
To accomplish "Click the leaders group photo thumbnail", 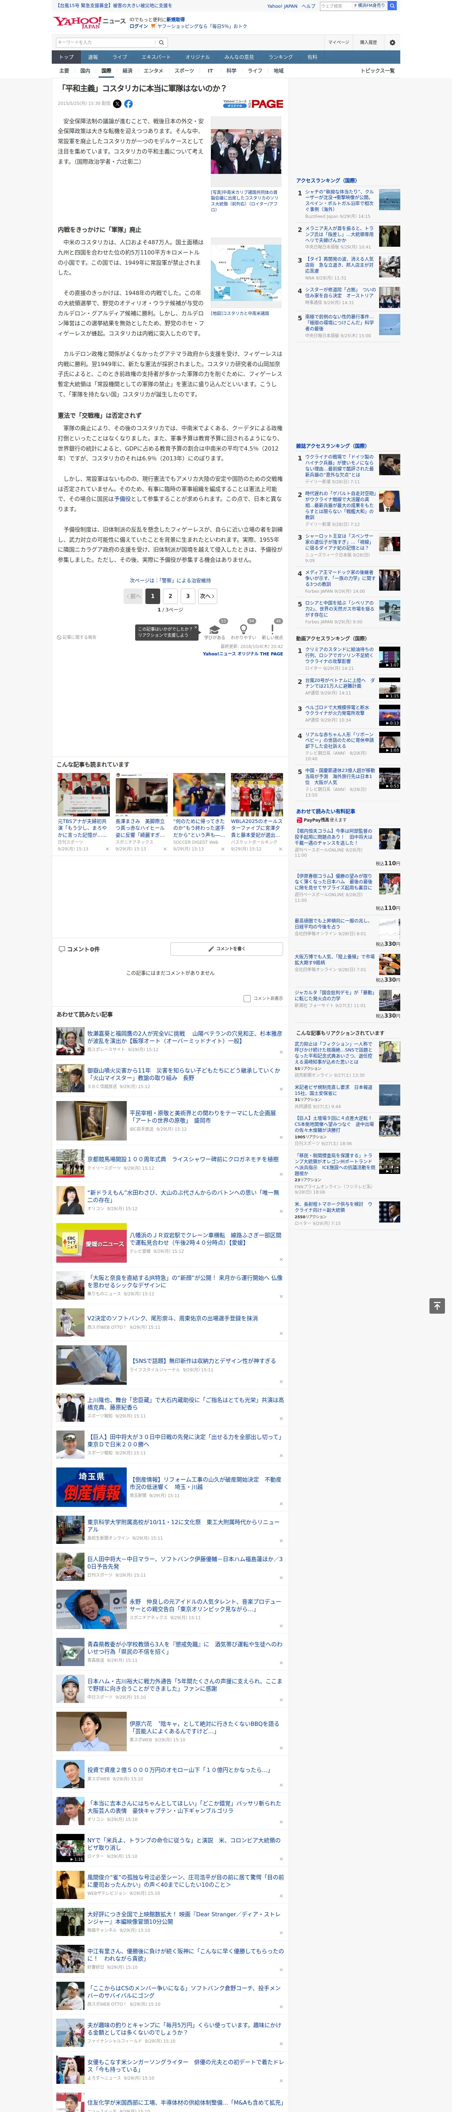I will [x=246, y=151].
